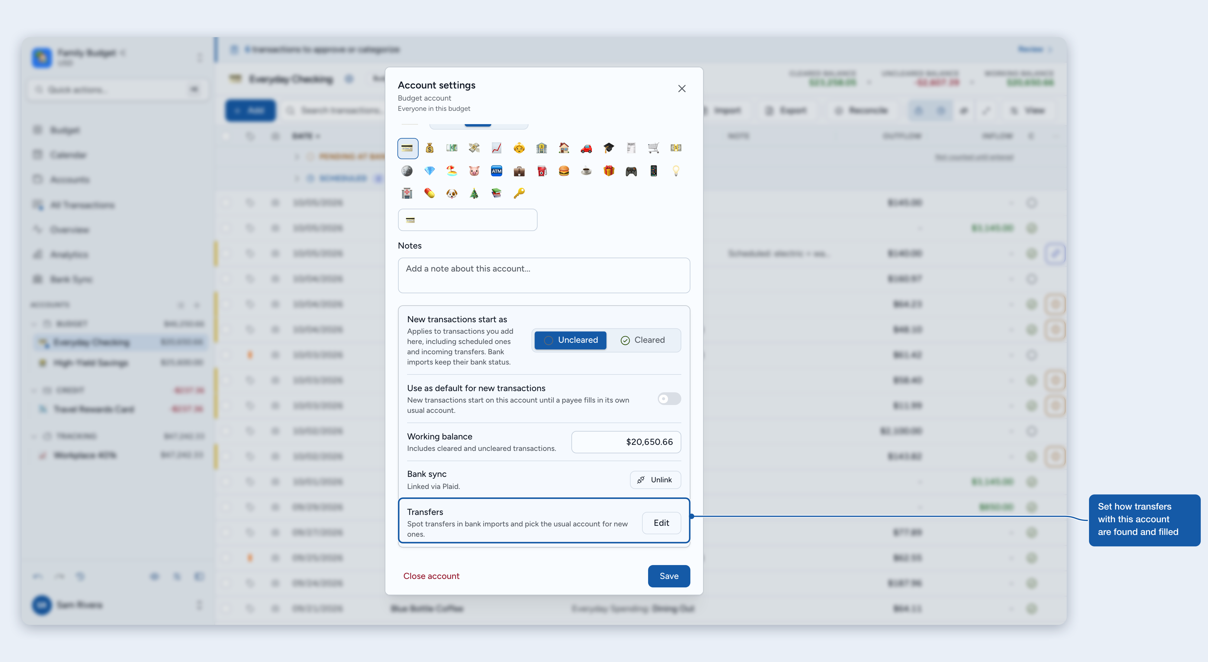The image size is (1208, 662).
Task: Choose the hospital emoji icon
Action: click(x=407, y=193)
